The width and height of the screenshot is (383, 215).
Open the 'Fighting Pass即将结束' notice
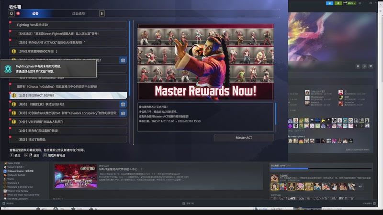pos(68,25)
